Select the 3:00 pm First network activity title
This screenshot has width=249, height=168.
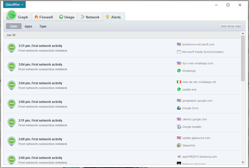point(40,102)
